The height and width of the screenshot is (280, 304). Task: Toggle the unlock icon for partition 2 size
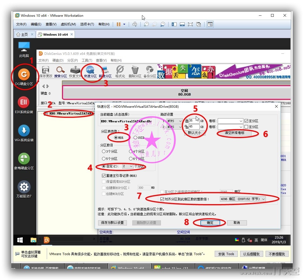pos(187,127)
